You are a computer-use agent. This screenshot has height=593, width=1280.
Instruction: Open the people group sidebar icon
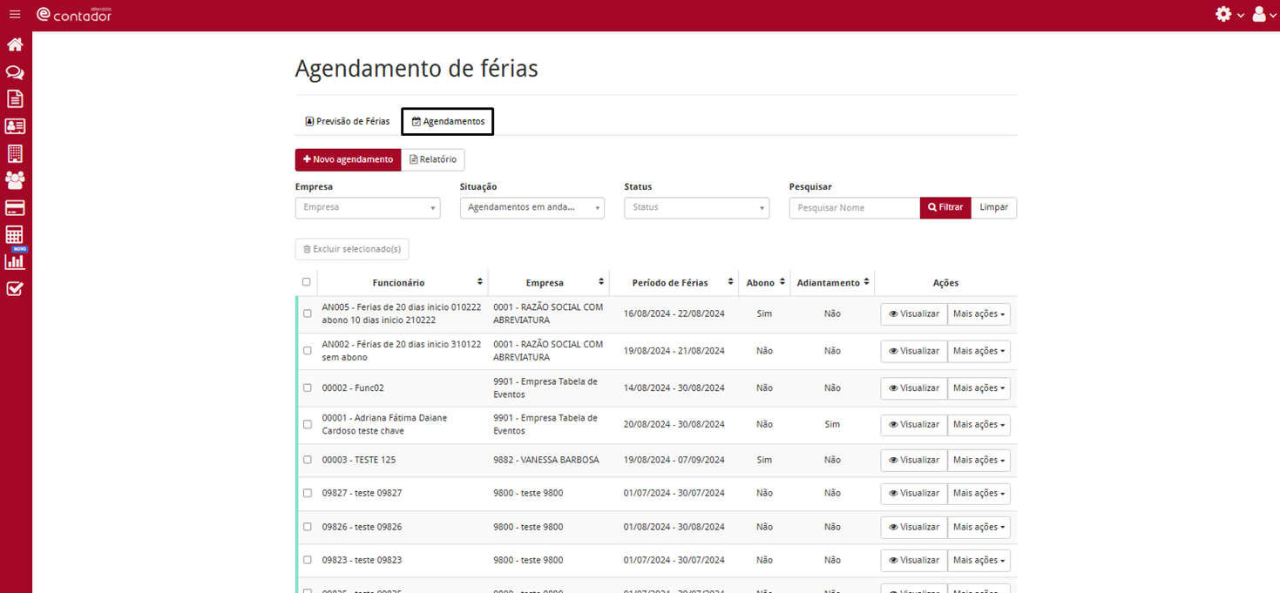click(15, 180)
